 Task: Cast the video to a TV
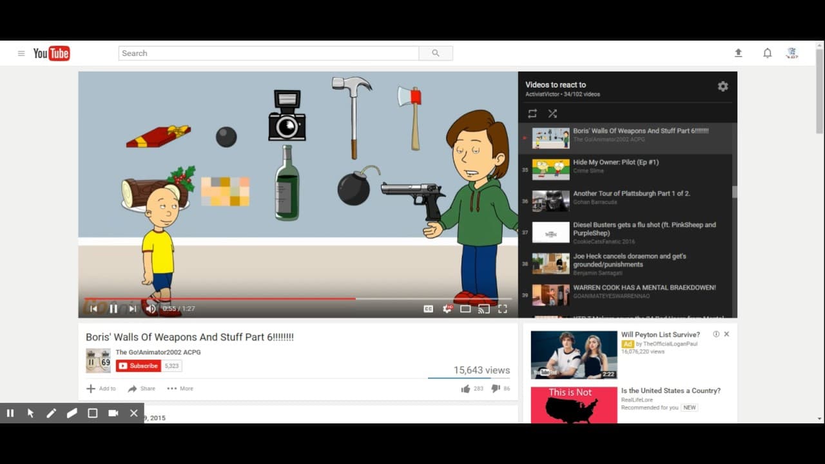[x=484, y=309]
